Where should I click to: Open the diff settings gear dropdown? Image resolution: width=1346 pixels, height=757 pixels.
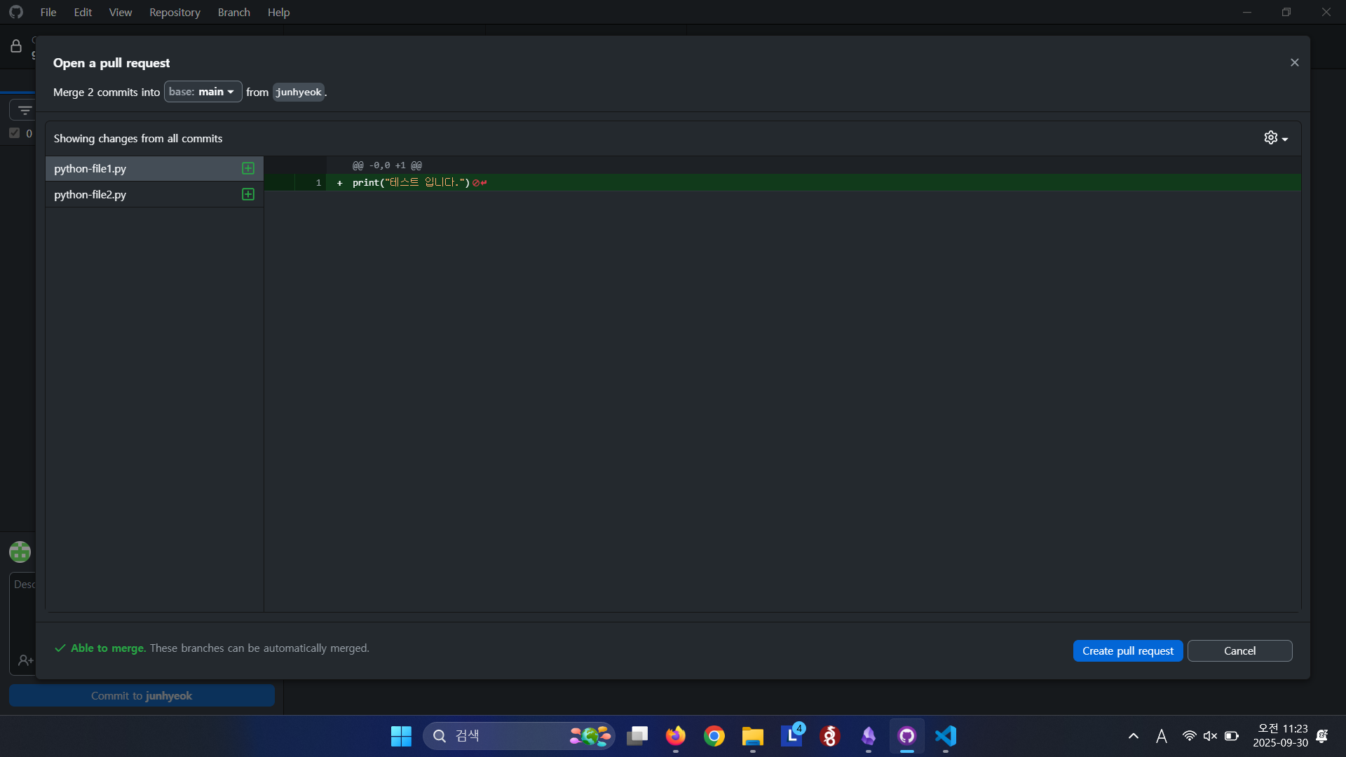click(1276, 138)
